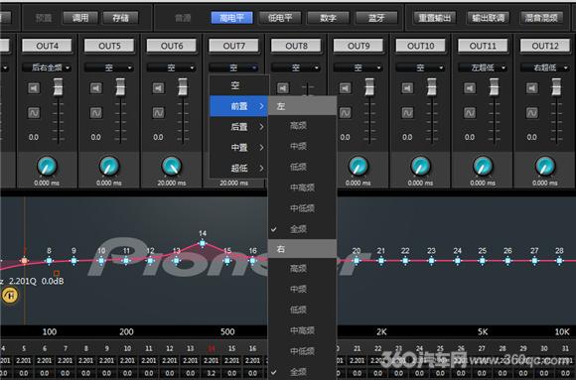Screen dimensions: 576x380
Task: Invert phase on OUT6 channel
Action: tap(158, 113)
